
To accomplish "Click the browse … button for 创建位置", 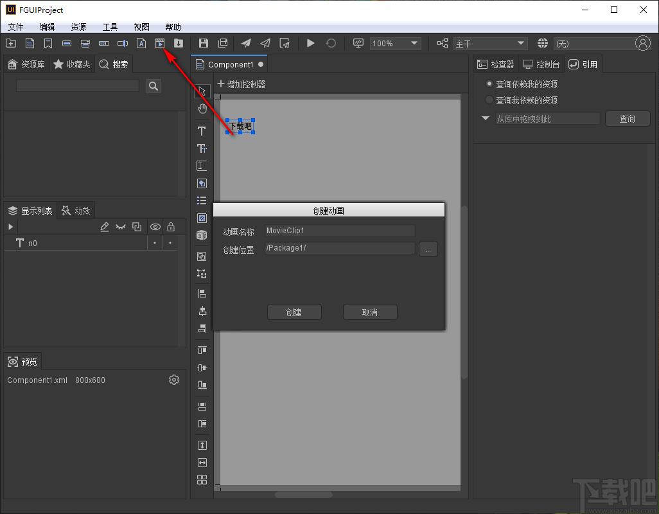I will (428, 249).
